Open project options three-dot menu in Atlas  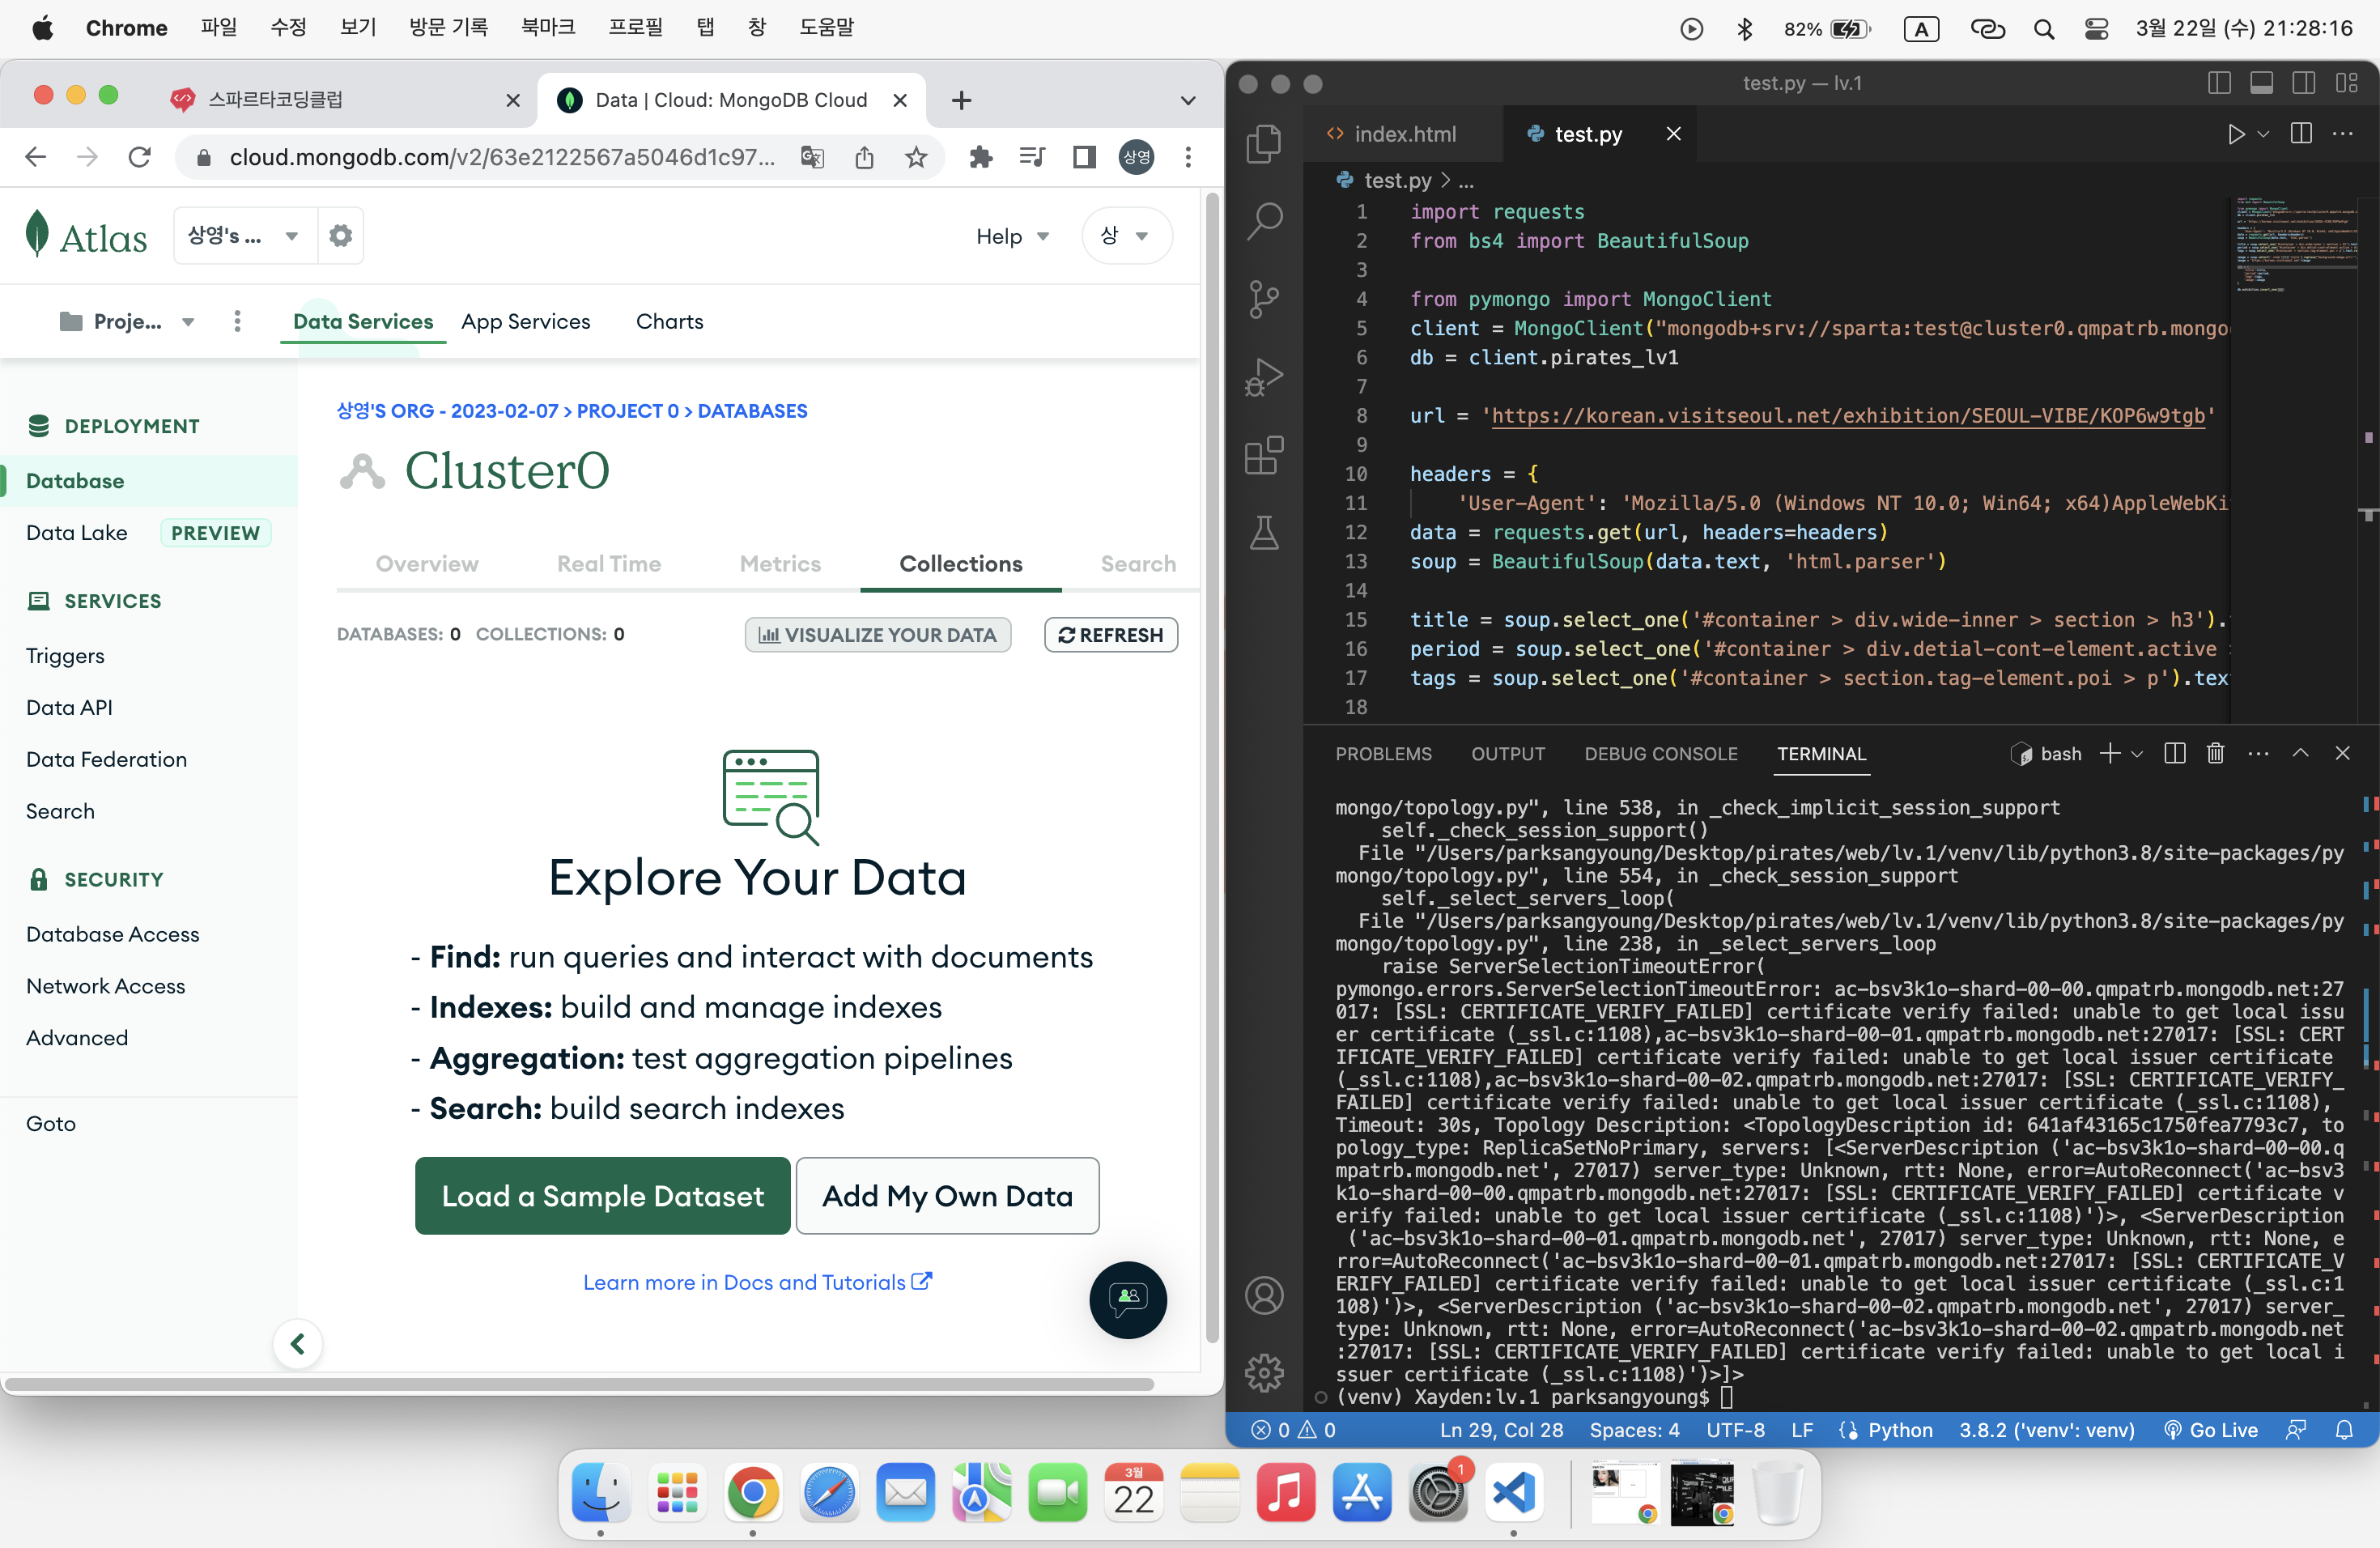click(237, 321)
